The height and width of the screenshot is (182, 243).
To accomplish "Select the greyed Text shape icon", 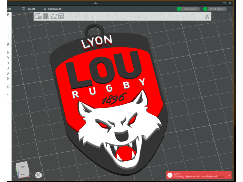I will click(x=162, y=16).
